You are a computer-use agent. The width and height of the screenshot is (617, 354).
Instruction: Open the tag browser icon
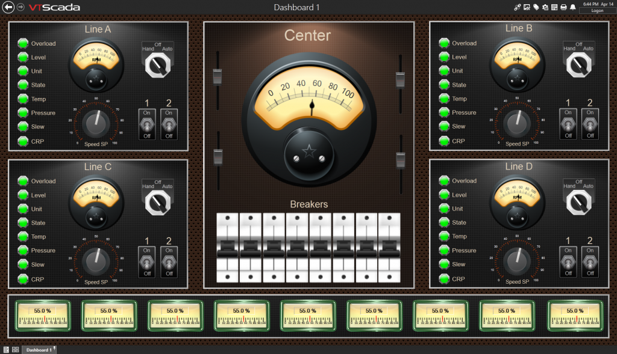click(x=536, y=7)
